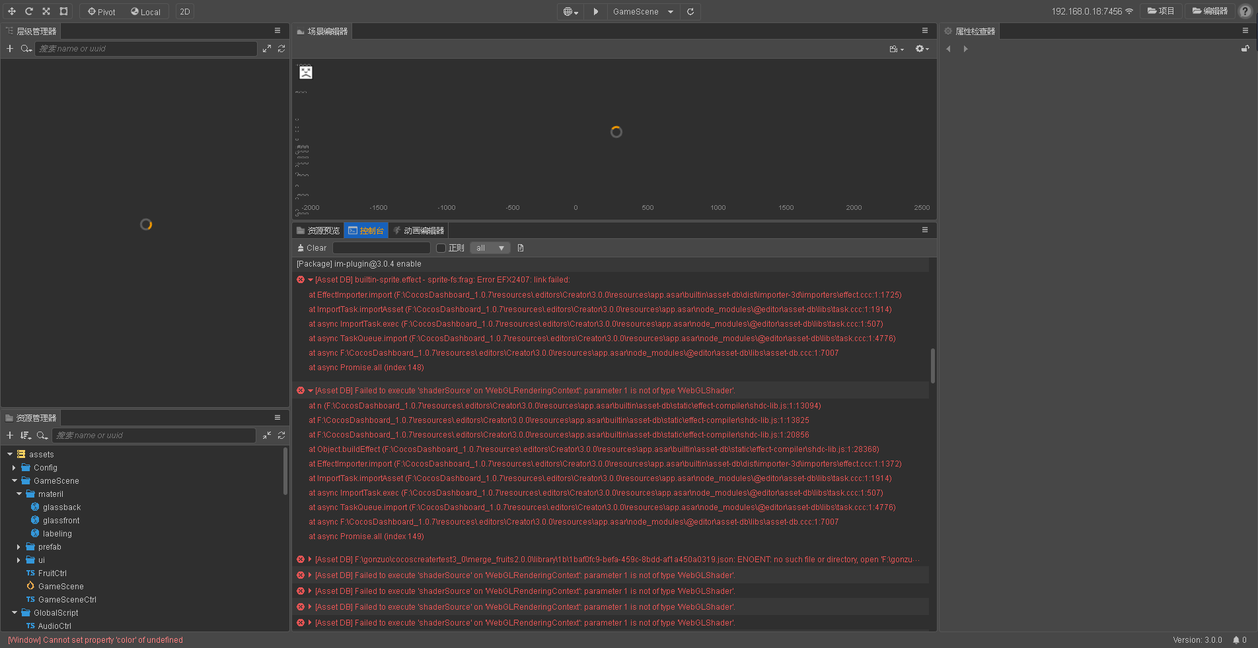Image resolution: width=1258 pixels, height=648 pixels.
Task: Click the Window color undefined error message
Action: coord(95,640)
